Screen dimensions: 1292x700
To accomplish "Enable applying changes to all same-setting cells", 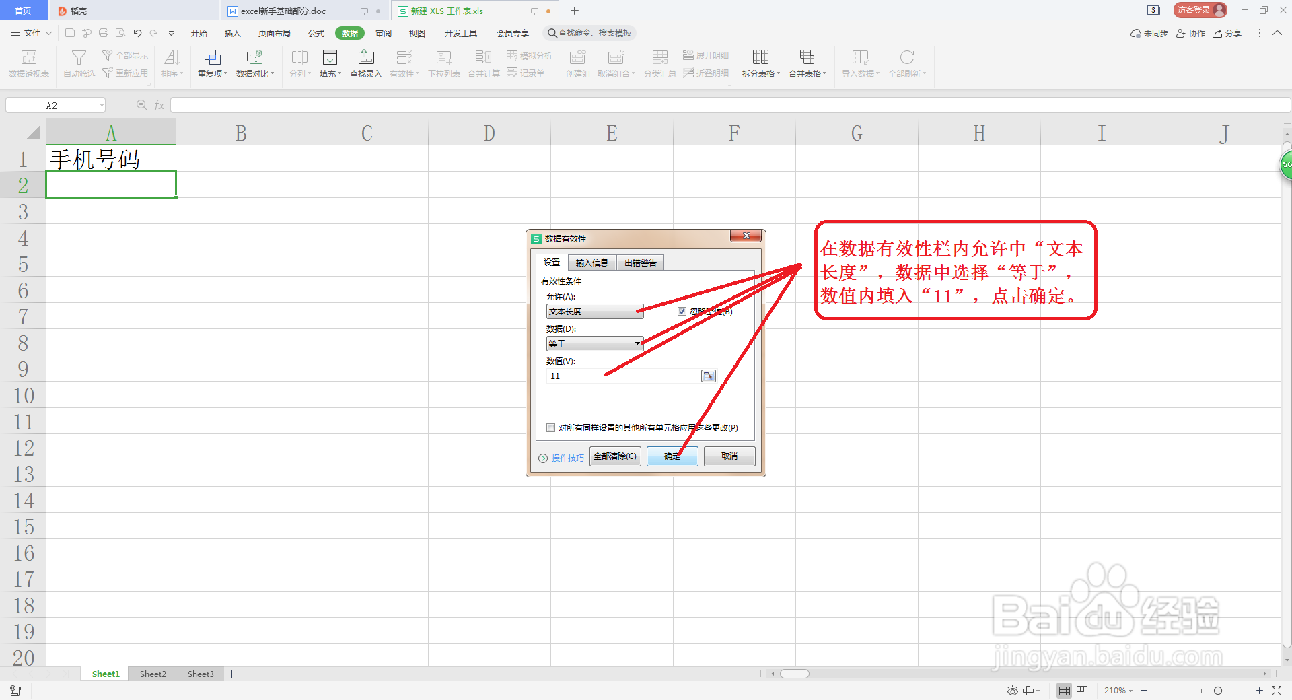I will [x=550, y=427].
